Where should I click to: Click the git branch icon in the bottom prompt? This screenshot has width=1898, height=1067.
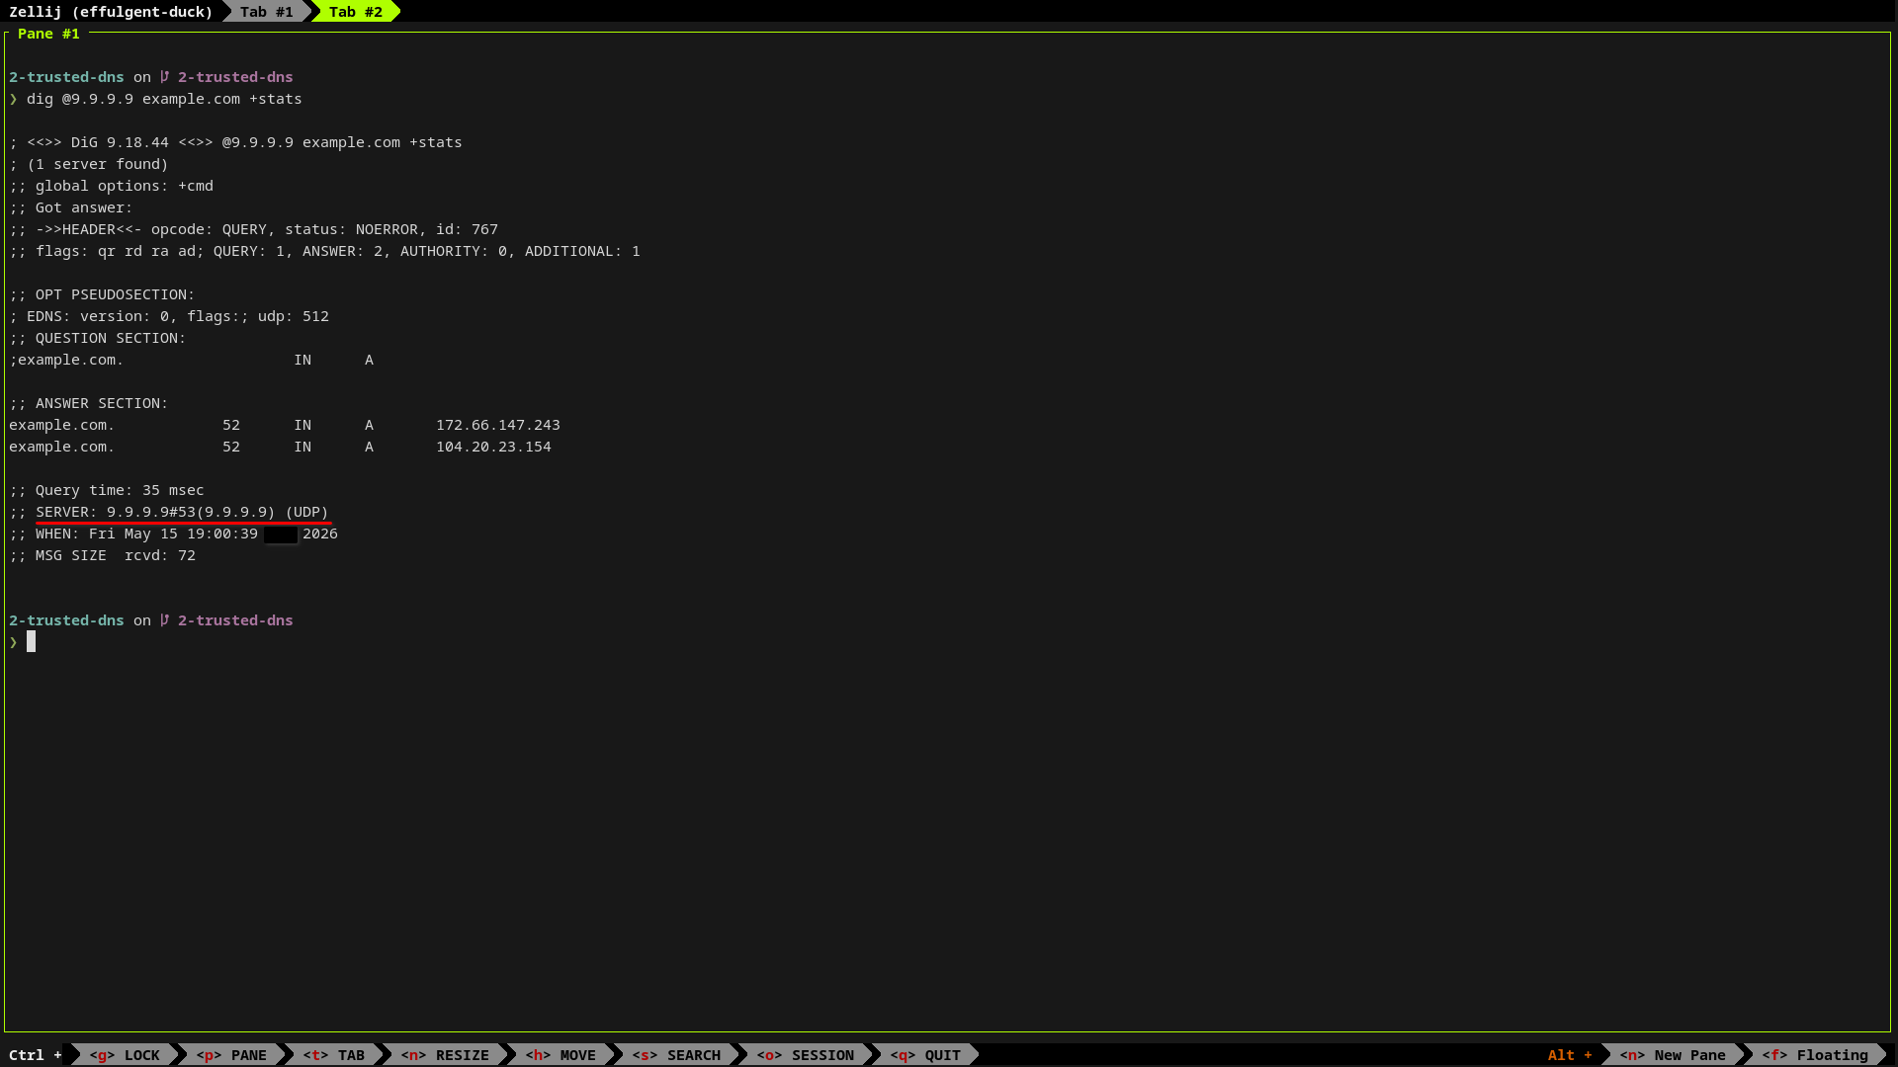(165, 620)
